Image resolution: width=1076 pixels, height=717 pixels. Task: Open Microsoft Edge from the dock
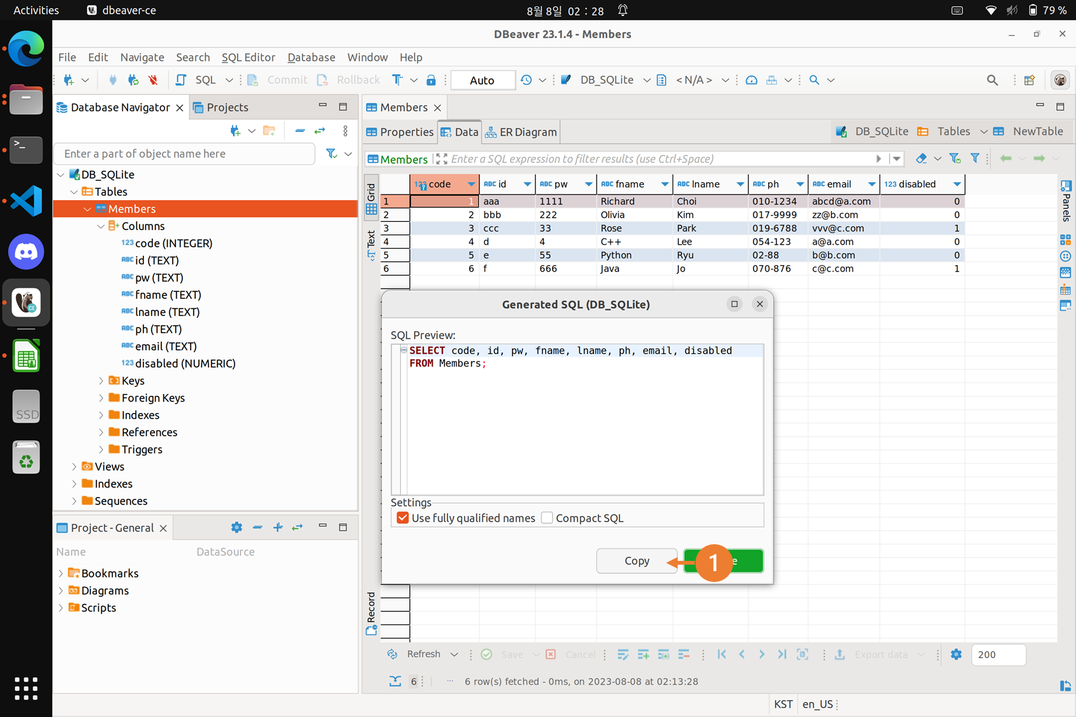26,48
